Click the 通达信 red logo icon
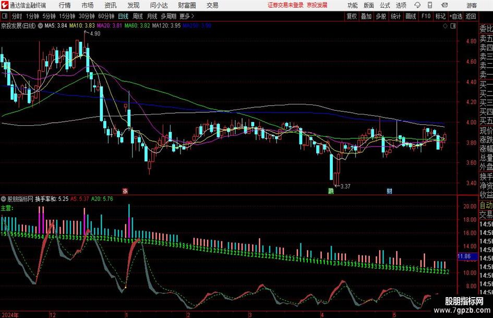 pos(5,5)
